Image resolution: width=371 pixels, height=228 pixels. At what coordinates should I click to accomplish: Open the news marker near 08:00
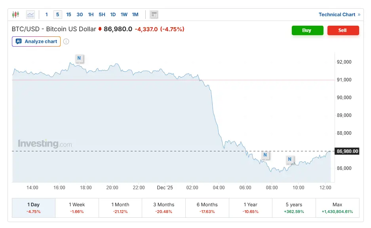pos(265,155)
